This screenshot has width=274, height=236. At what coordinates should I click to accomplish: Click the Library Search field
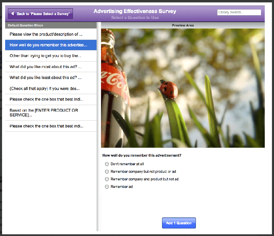tap(239, 12)
